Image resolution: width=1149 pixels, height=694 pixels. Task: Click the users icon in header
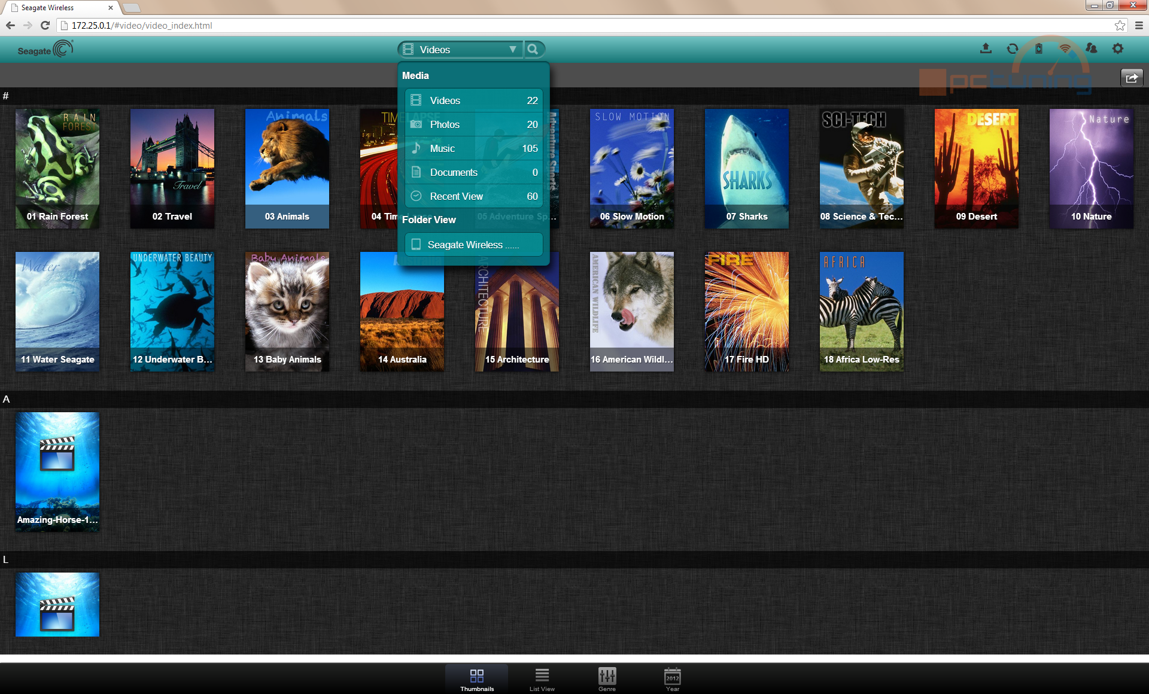click(1092, 48)
